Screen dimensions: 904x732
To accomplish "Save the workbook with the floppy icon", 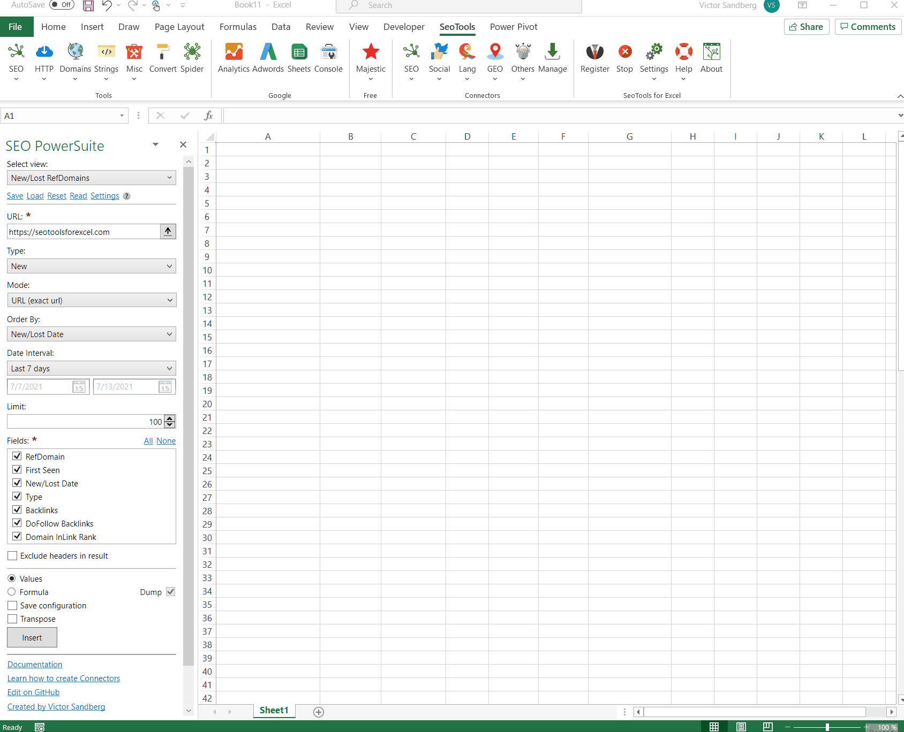I will [x=88, y=6].
